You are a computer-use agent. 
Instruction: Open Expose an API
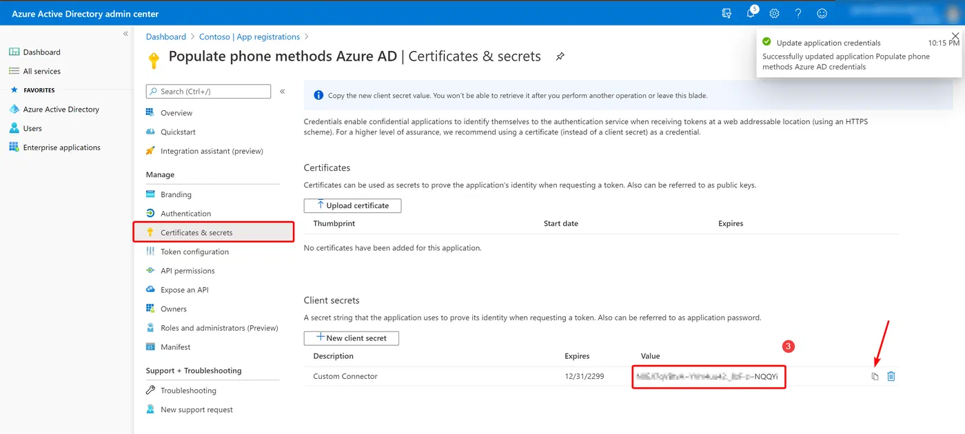(x=184, y=290)
